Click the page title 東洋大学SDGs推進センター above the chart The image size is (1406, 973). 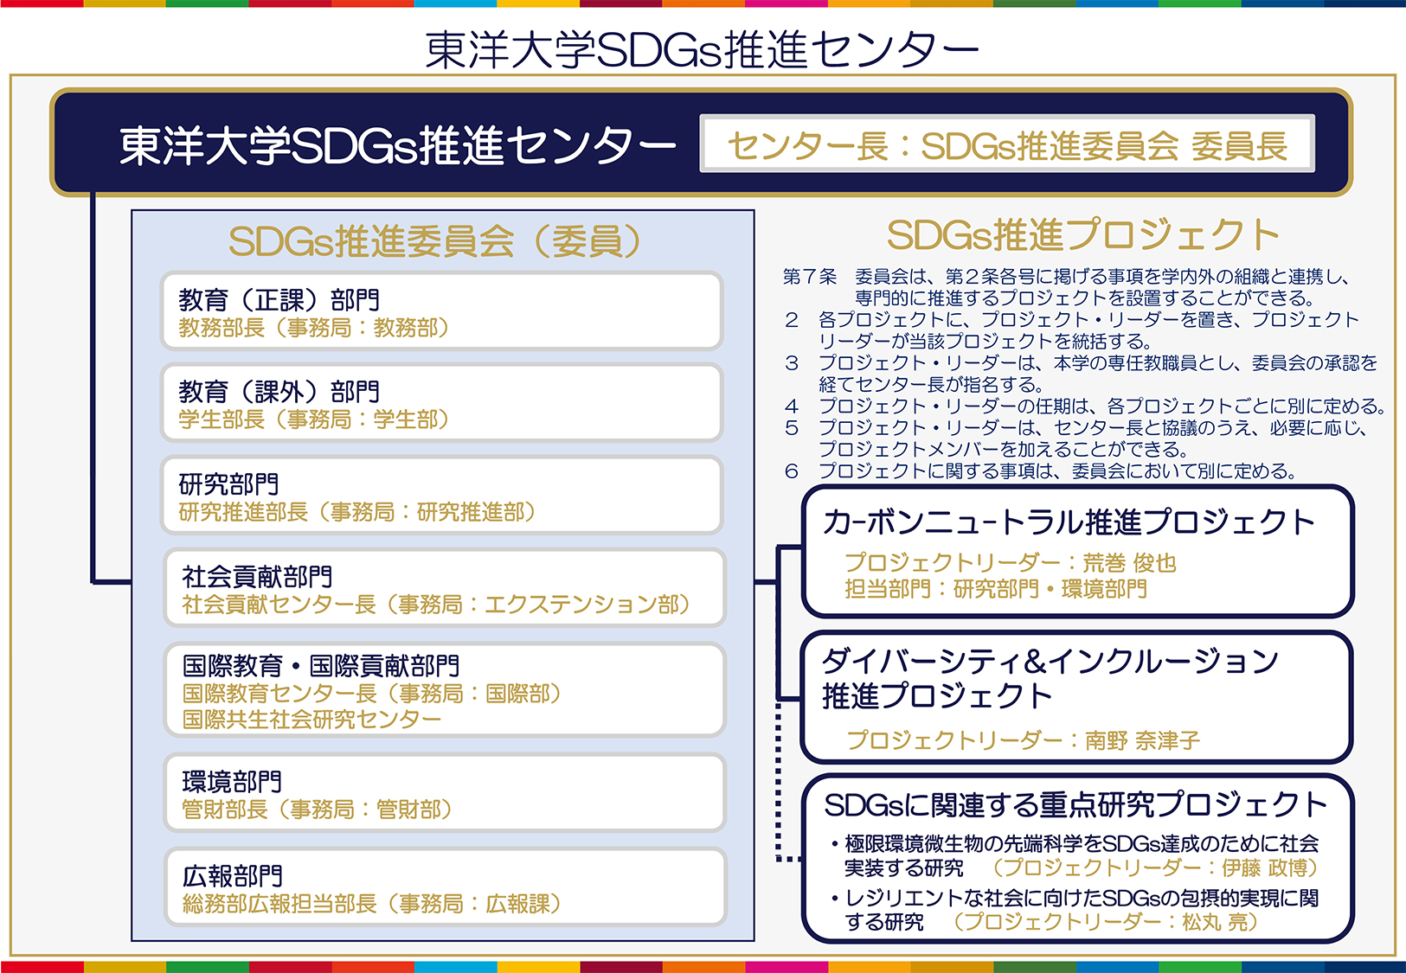(702, 49)
